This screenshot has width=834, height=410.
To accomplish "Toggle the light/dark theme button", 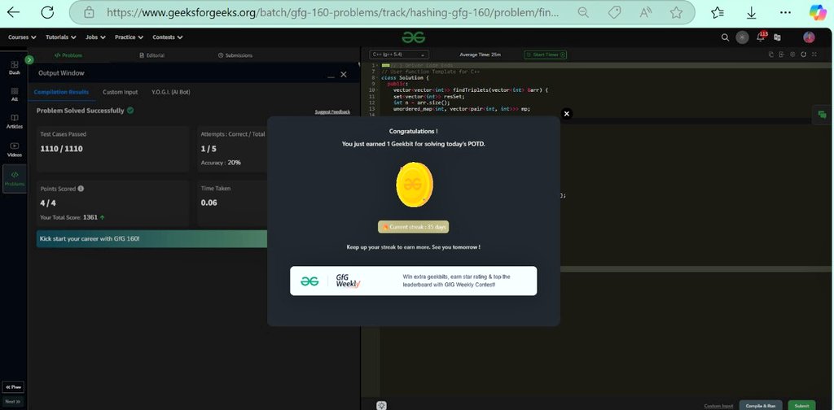I will [742, 37].
